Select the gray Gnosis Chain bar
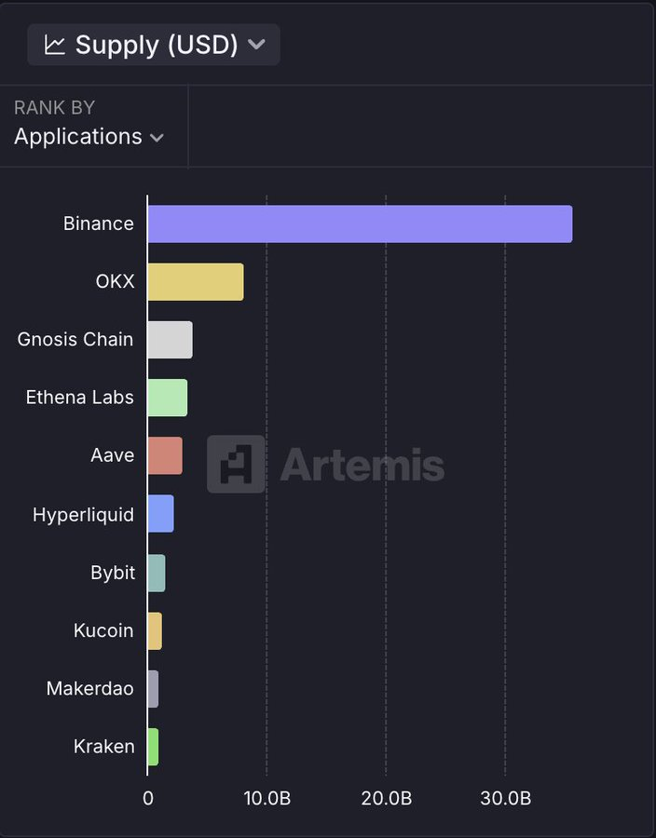 171,340
